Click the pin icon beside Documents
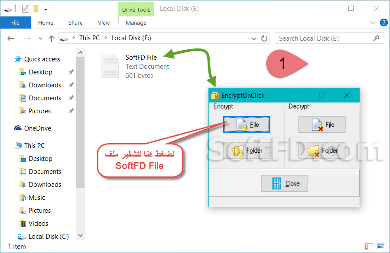This screenshot has height=253, width=390. click(71, 98)
